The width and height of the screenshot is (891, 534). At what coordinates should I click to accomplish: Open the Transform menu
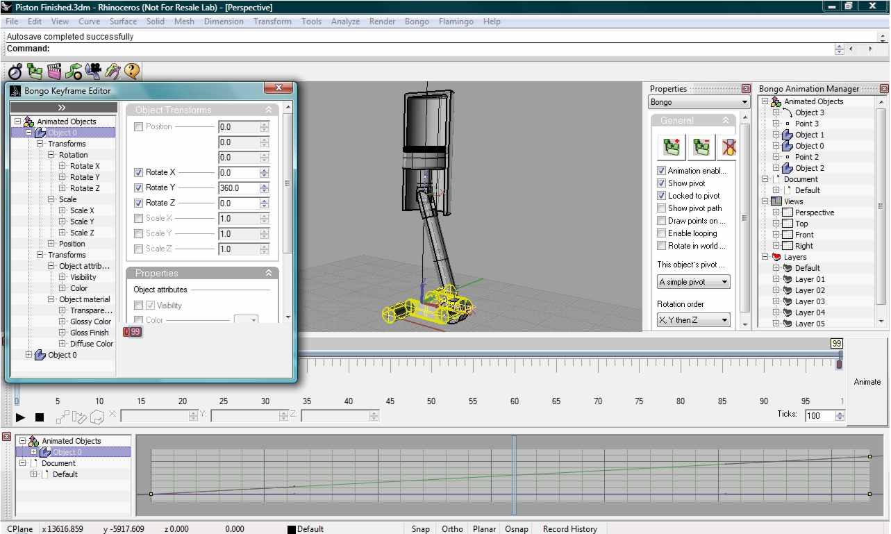pos(272,22)
